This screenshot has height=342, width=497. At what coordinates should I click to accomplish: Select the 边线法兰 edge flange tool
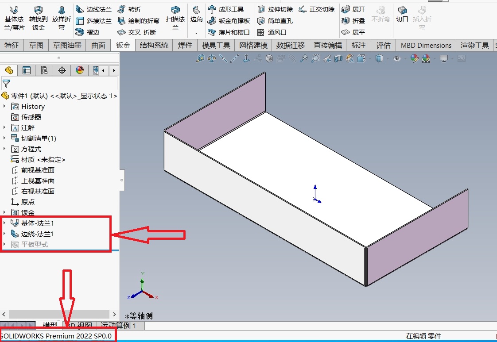point(93,9)
